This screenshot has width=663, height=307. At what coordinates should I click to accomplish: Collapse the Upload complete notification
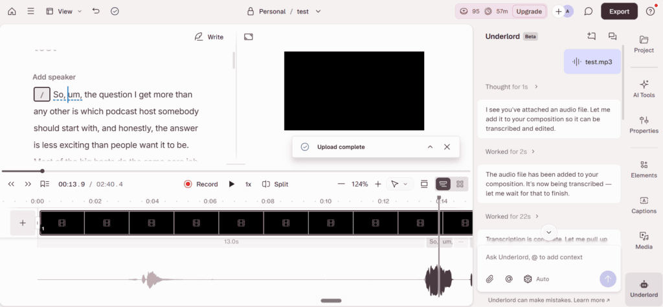pyautogui.click(x=430, y=147)
